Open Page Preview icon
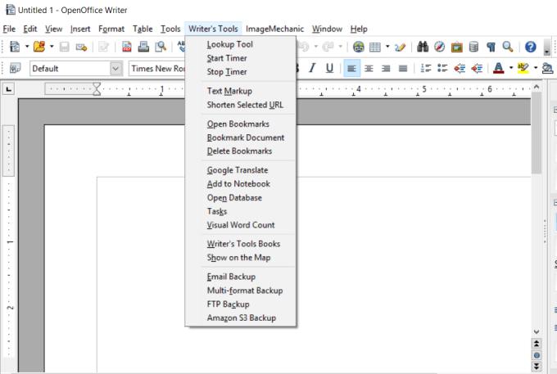The height and width of the screenshot is (374, 557). pyautogui.click(x=161, y=47)
